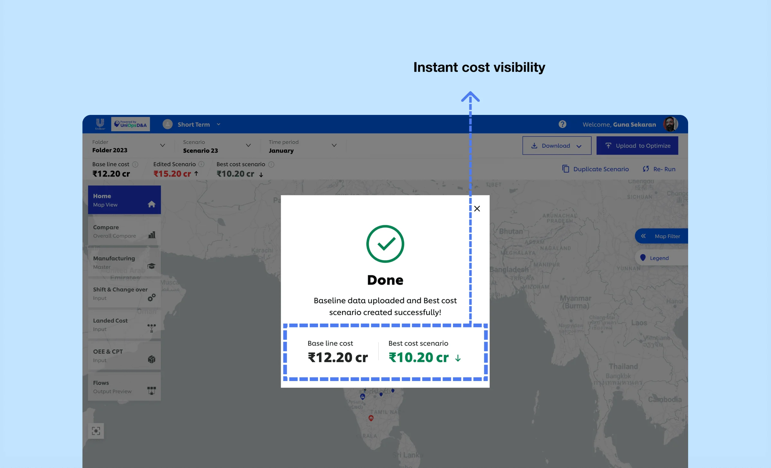Open the Landed Cost Input item
771x468 pixels.
tap(124, 325)
